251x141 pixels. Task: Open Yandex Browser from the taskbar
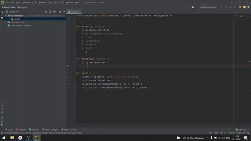pos(20,137)
